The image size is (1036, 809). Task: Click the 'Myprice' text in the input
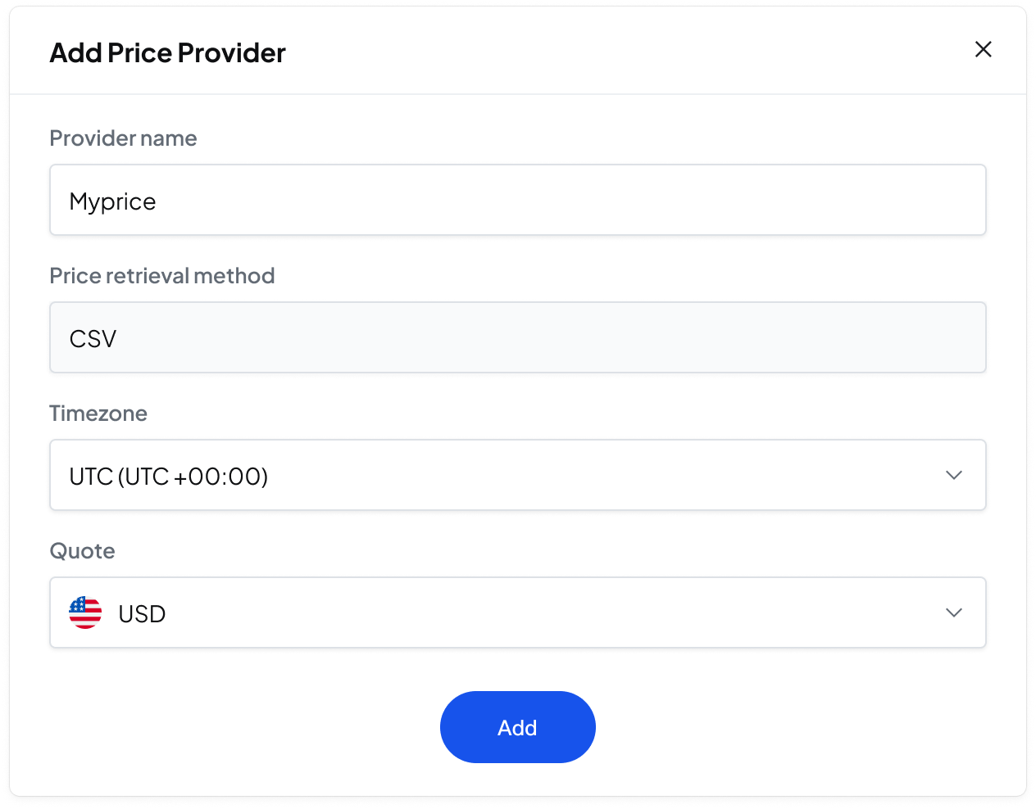click(112, 201)
